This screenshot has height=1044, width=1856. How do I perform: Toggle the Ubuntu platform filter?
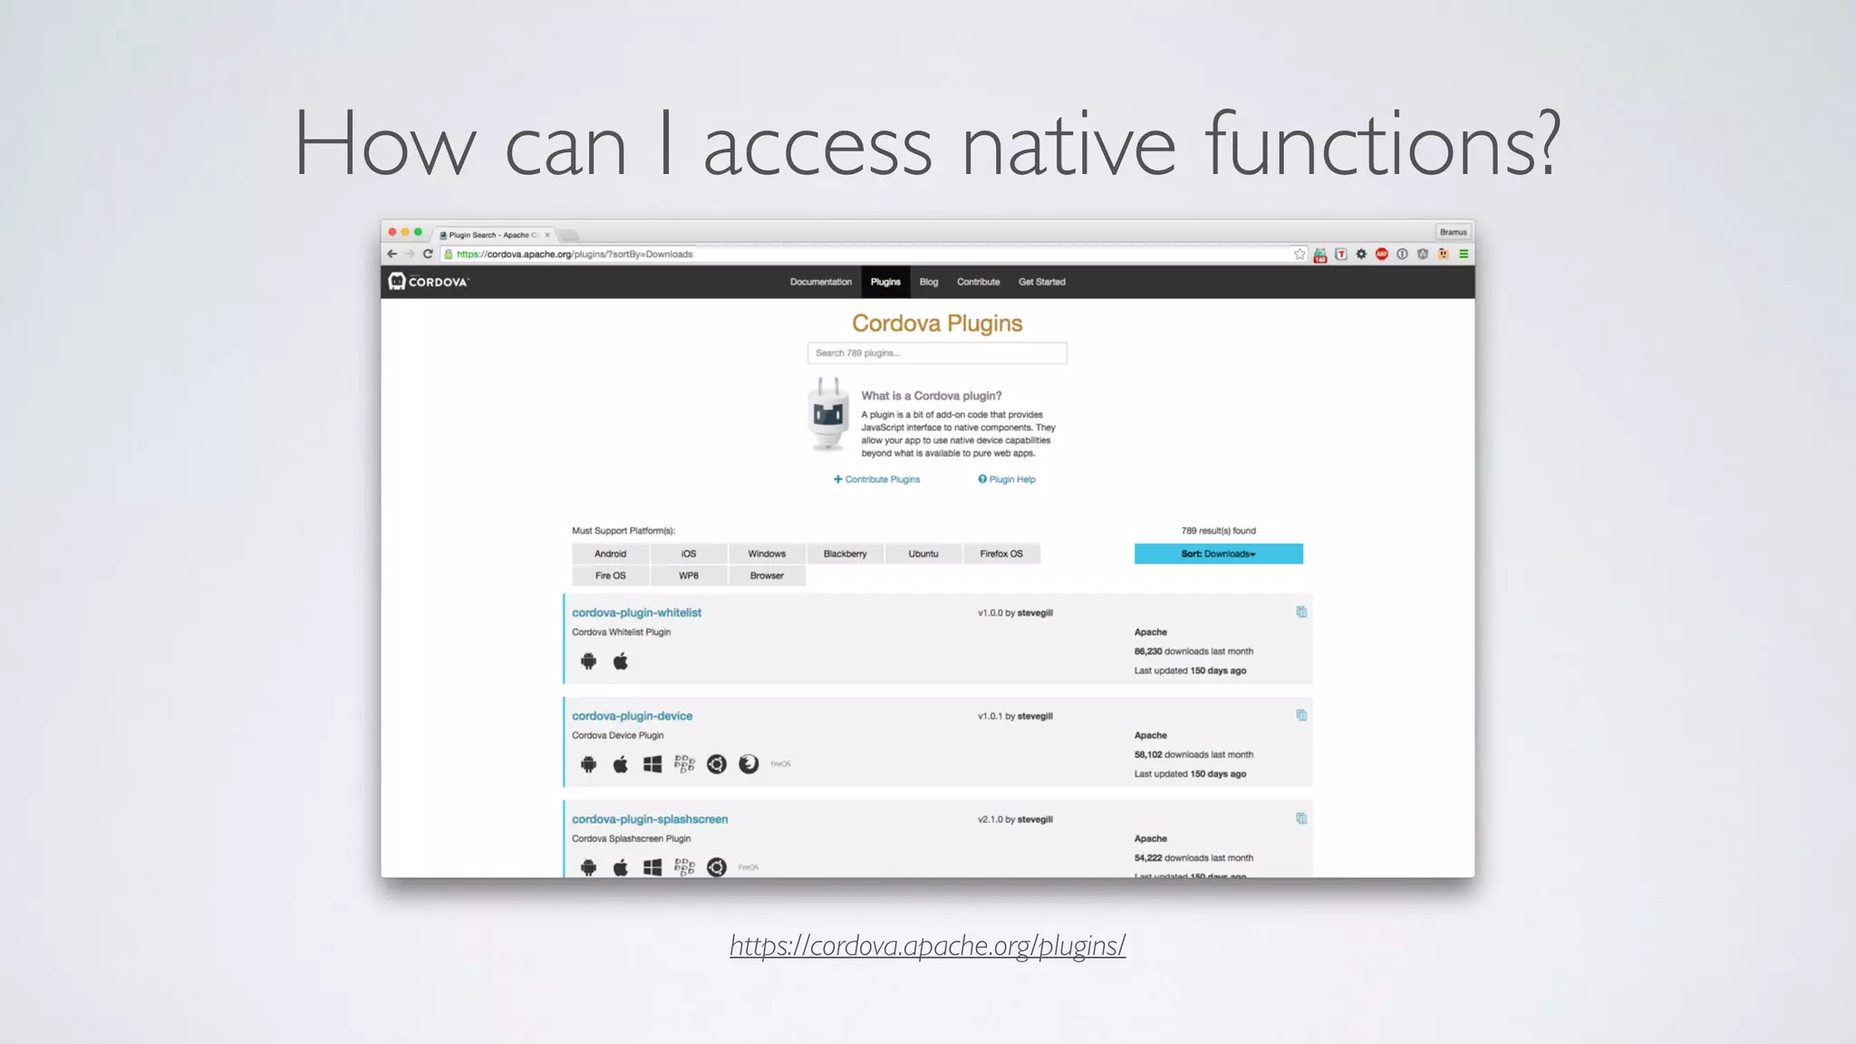923,554
